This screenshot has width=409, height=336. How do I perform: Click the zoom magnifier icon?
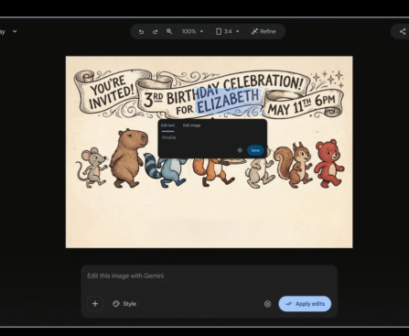coord(169,31)
